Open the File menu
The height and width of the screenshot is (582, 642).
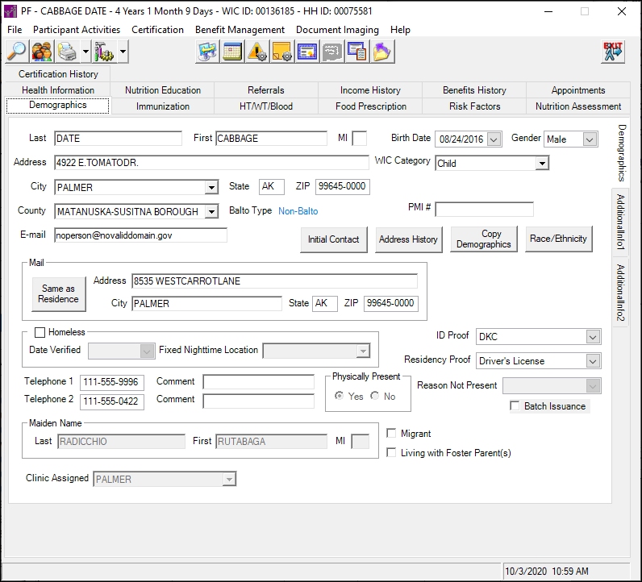15,30
